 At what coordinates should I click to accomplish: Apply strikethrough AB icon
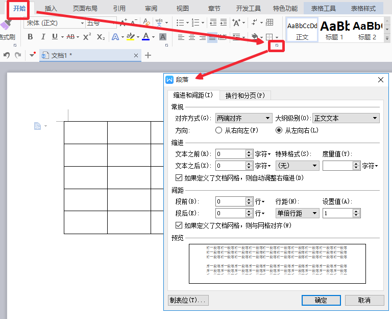(70, 37)
